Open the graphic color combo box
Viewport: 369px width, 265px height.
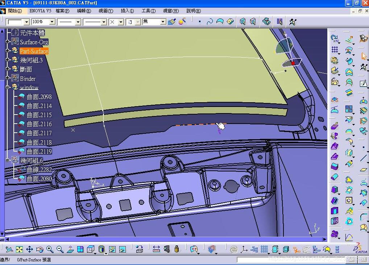(x=17, y=22)
